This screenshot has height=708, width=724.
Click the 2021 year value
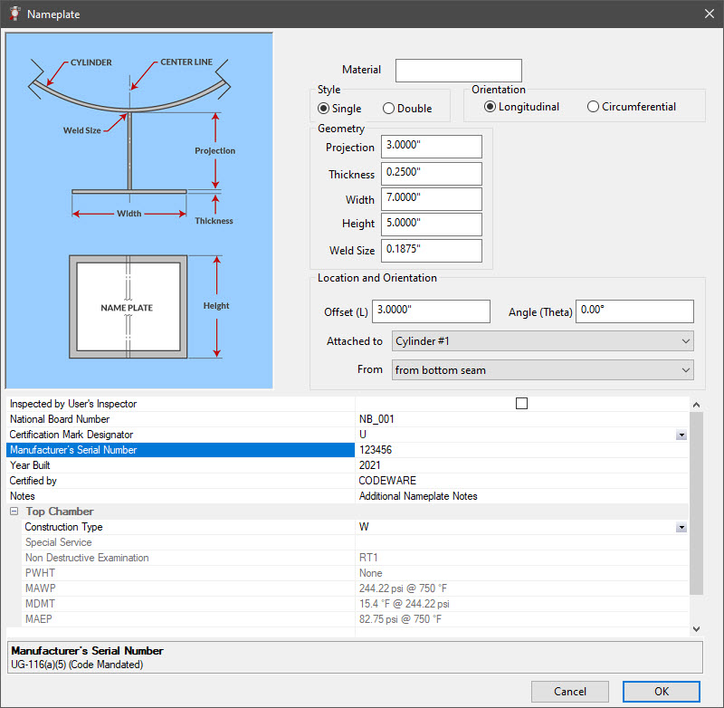(x=370, y=465)
